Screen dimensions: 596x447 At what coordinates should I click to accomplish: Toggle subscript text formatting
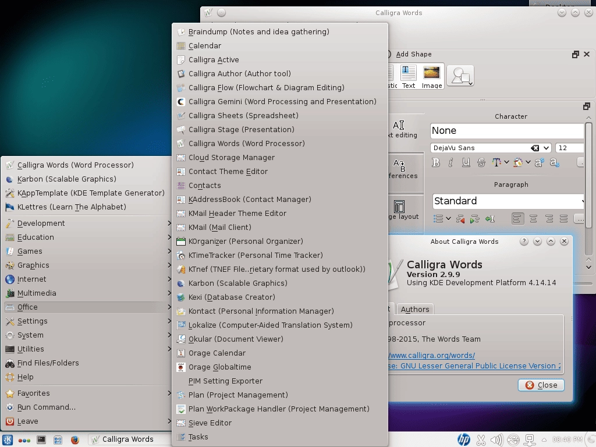click(554, 163)
